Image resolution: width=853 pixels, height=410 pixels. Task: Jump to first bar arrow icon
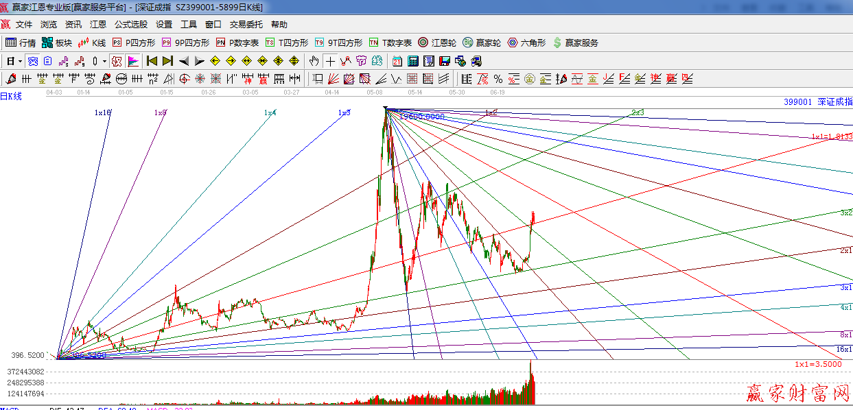coord(152,61)
